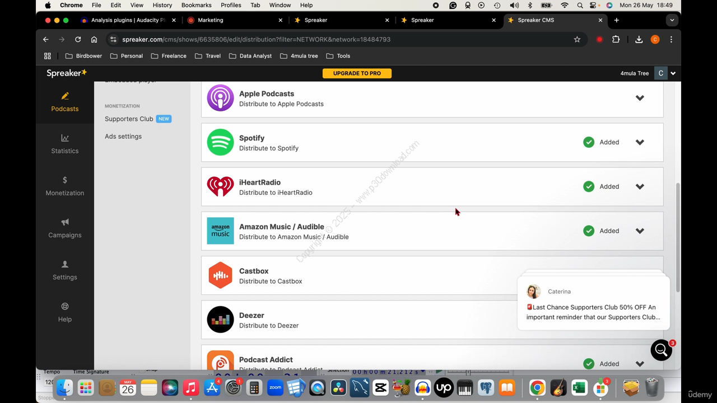The image size is (717, 403).
Task: Click the Apple Podcasts logo icon
Action: pos(220,98)
